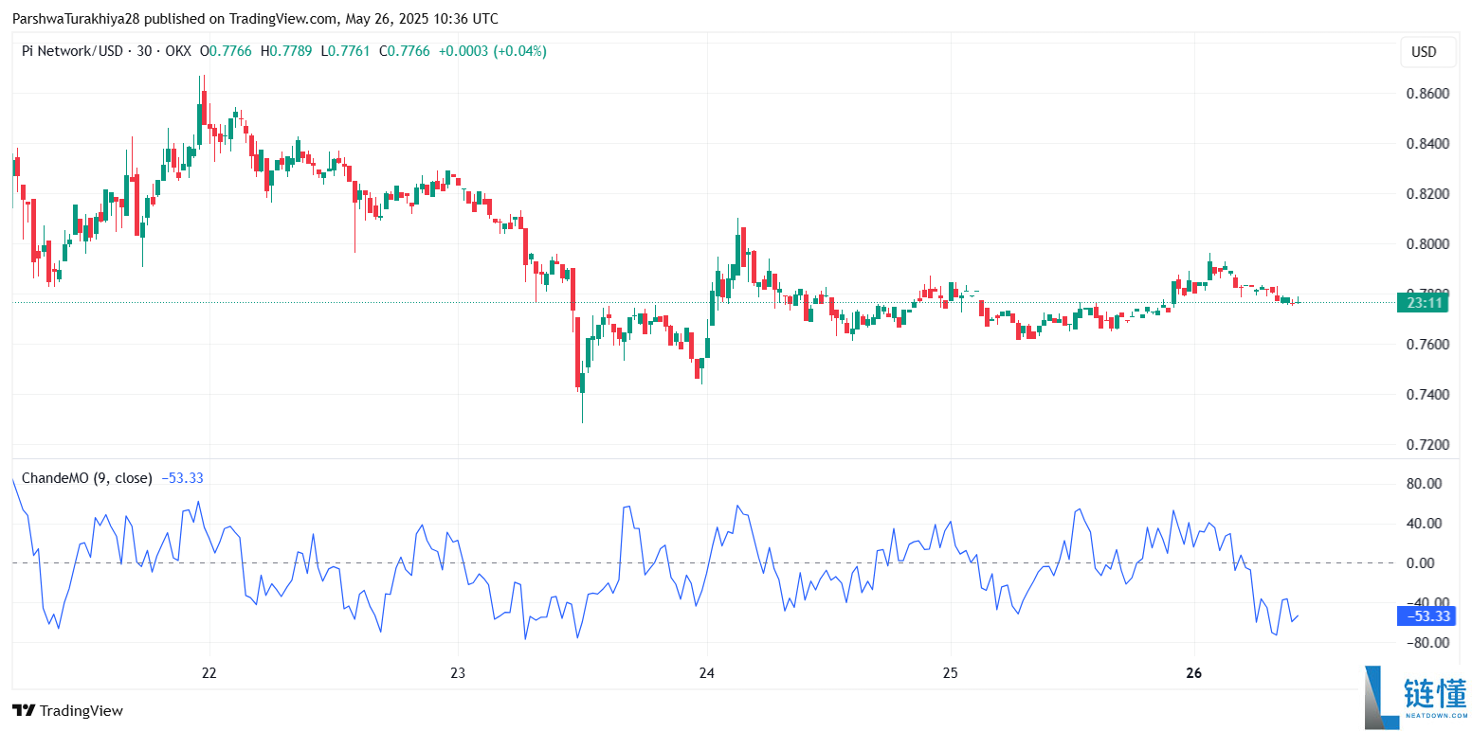Click the blue -53.33 value tag on axis
This screenshot has width=1472, height=731.
(x=1427, y=616)
